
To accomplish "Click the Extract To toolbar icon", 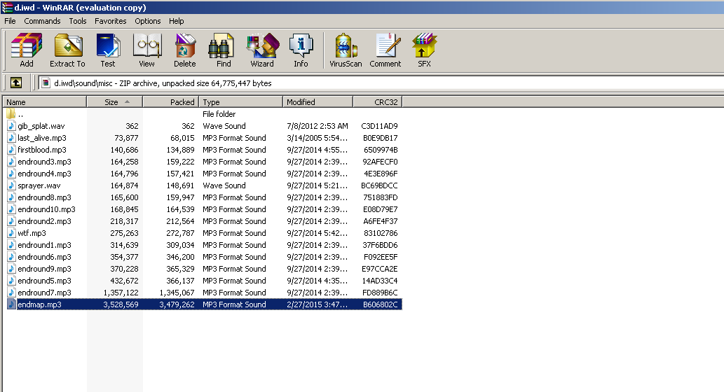I will coord(67,50).
